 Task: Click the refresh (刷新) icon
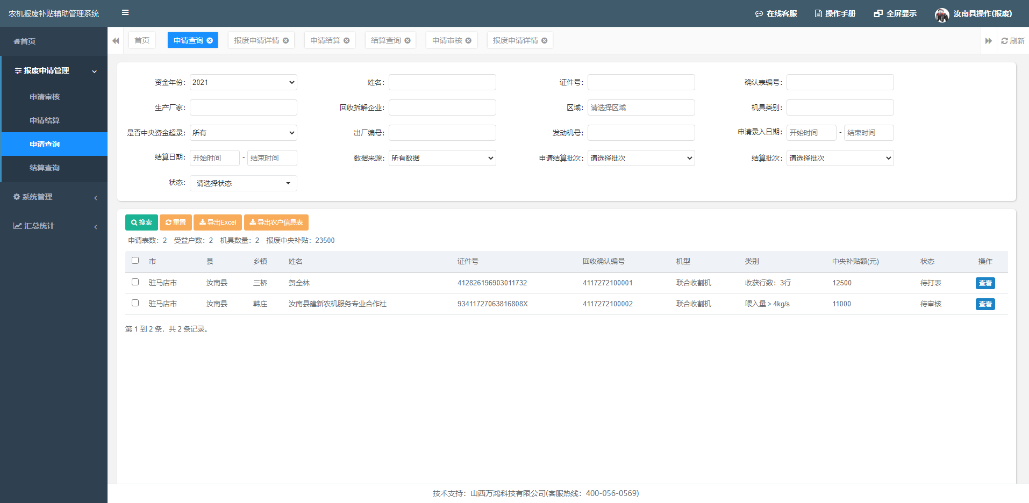tap(1004, 41)
